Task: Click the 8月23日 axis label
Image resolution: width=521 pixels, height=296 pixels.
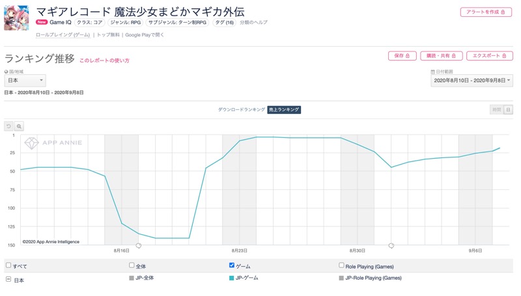Action: click(239, 250)
